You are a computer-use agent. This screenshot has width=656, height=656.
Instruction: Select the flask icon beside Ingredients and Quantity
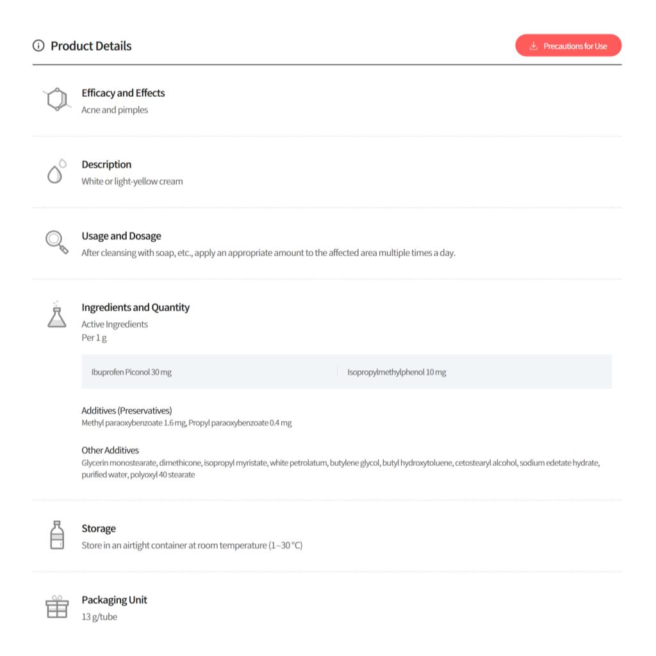coord(57,315)
